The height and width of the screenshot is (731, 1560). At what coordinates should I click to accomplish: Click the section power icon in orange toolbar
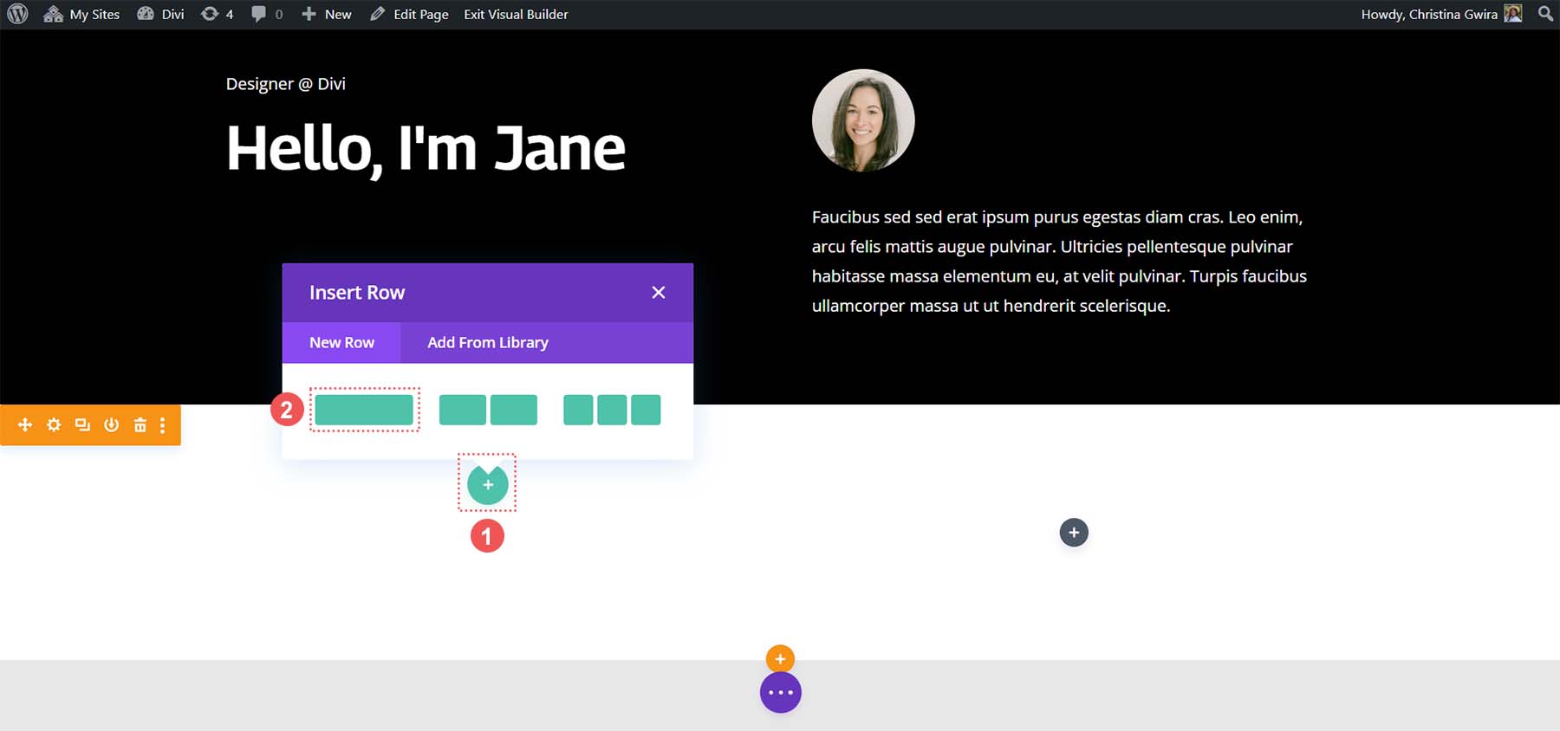[111, 425]
